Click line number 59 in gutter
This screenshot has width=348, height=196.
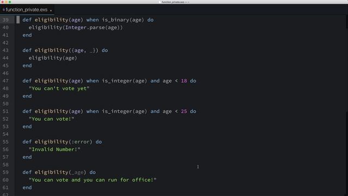5,172
